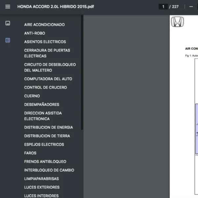Open CUERNO outline entry
The width and height of the screenshot is (198, 198).
32,96
